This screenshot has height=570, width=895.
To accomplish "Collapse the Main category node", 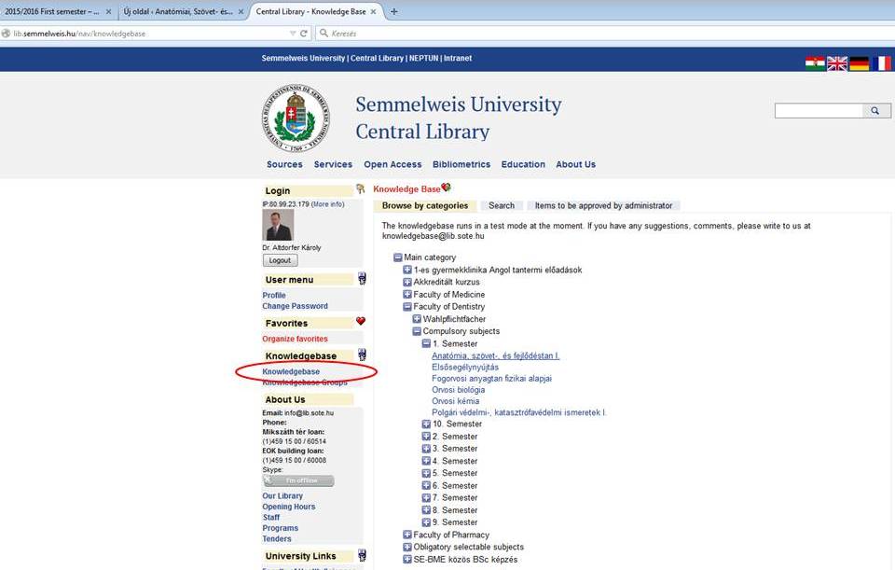I will point(398,257).
